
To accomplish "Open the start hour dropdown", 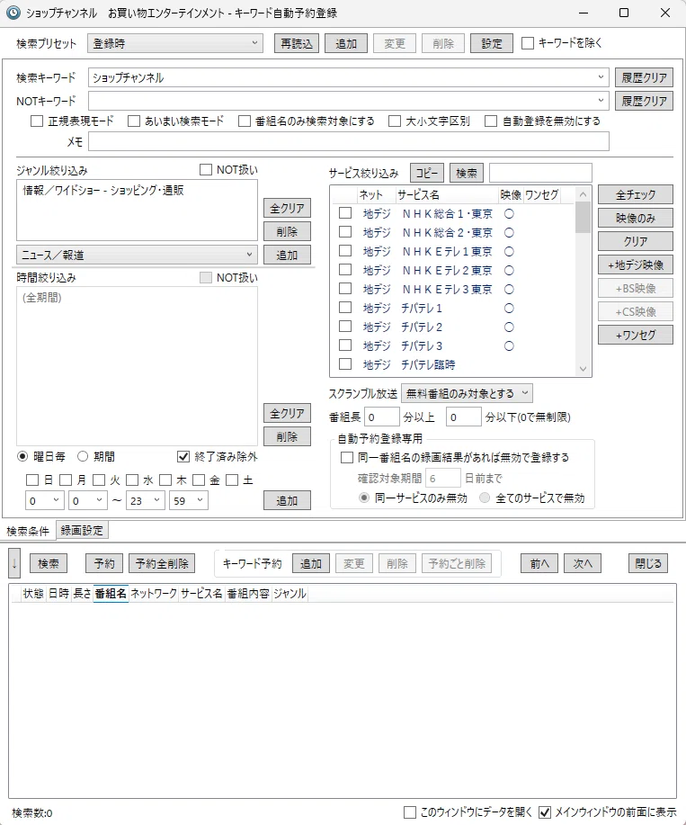I will 45,500.
